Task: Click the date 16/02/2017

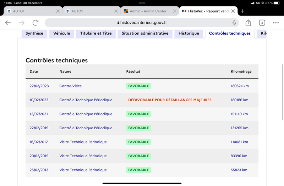Action: click(x=39, y=142)
